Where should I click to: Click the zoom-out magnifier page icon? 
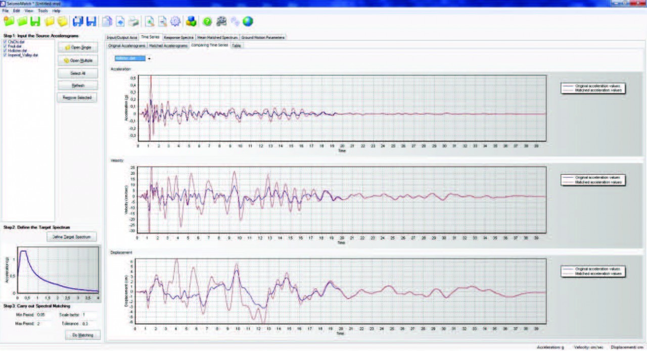162,22
